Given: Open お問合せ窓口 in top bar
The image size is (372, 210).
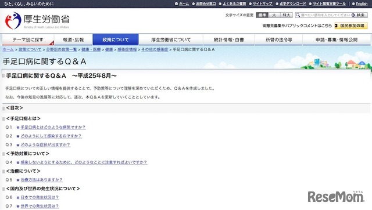Looking at the screenshot, I should [206, 4].
